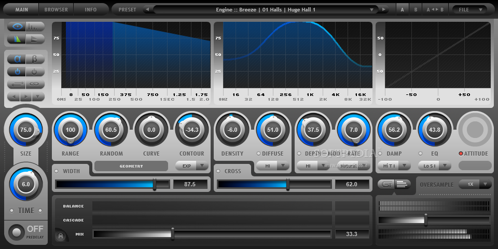Open the Natural dropdown under MOD RATE

point(354,165)
